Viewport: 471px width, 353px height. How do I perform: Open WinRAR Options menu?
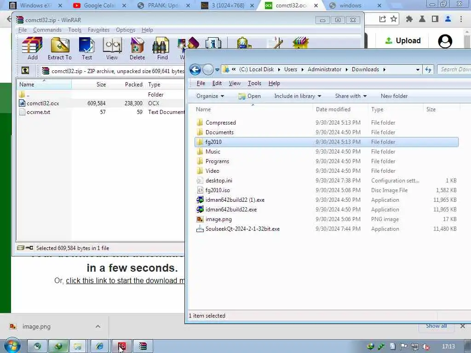[126, 30]
